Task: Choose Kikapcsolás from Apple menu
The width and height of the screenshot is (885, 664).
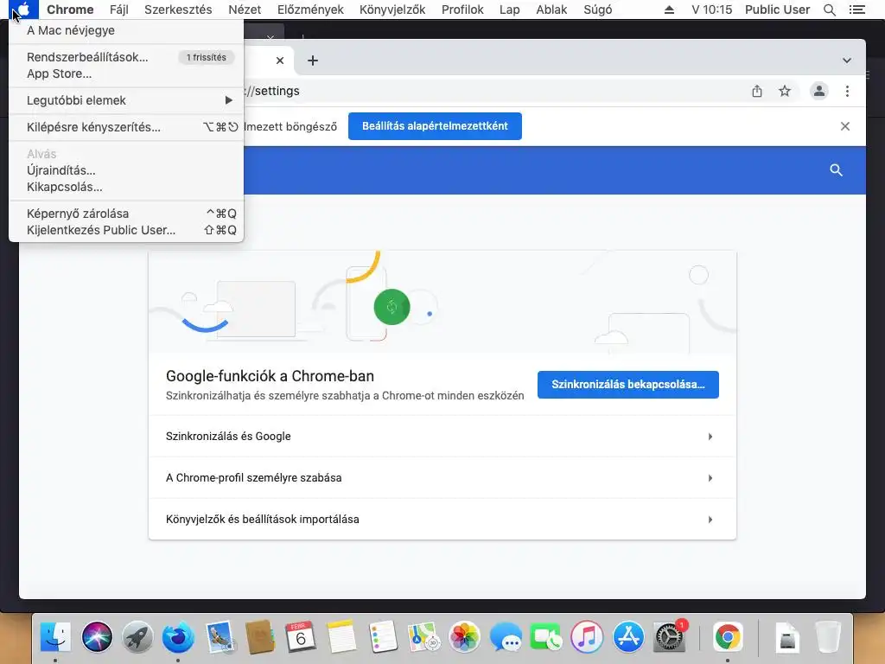Action: [x=126, y=187]
